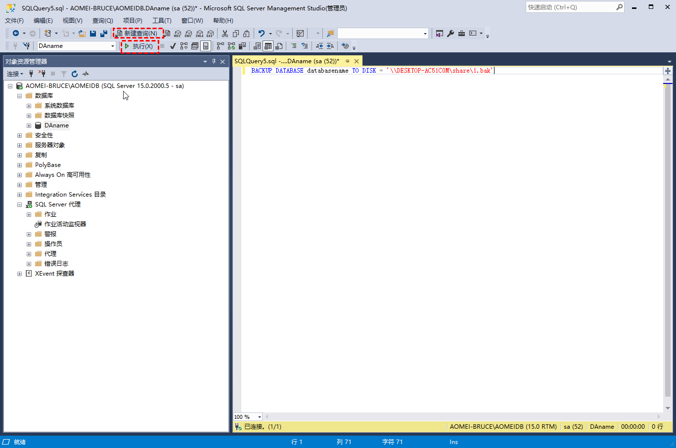Click the Parse query checkmark icon
Screen dimensions: 676x448
173,46
